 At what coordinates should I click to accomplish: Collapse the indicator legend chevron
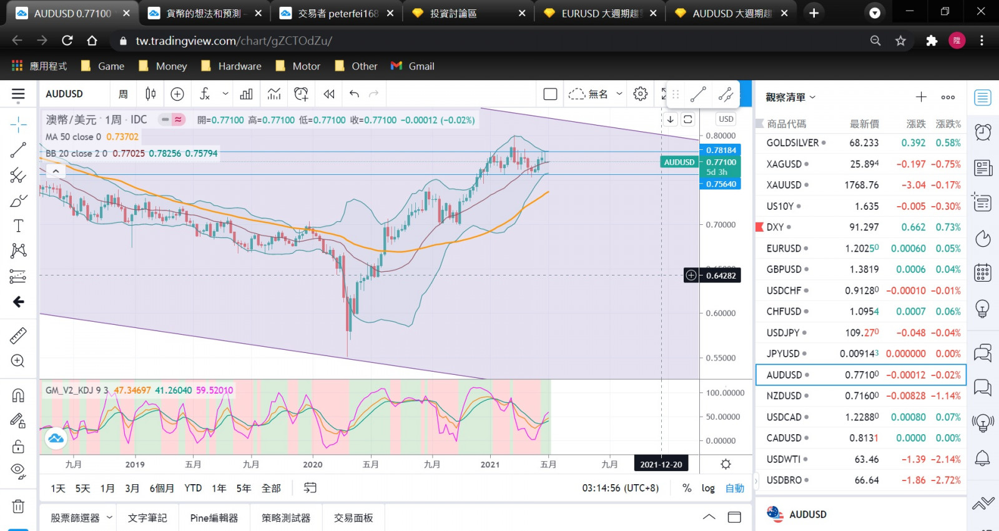pyautogui.click(x=56, y=171)
